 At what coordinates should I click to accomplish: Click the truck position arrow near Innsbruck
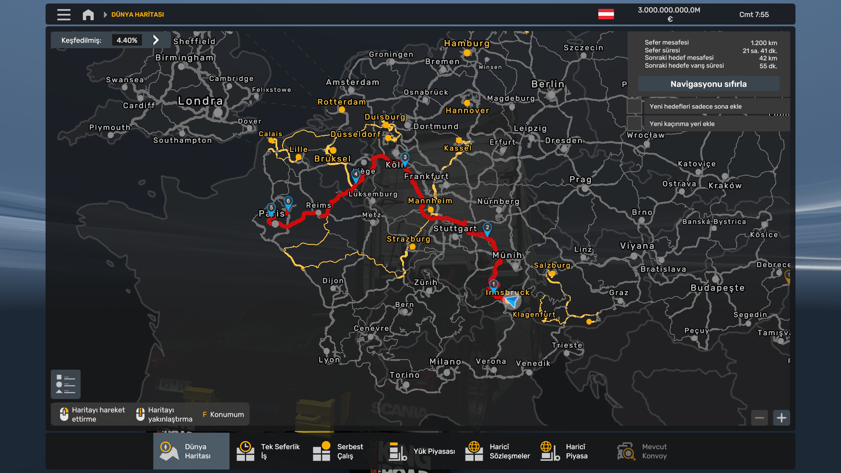511,301
